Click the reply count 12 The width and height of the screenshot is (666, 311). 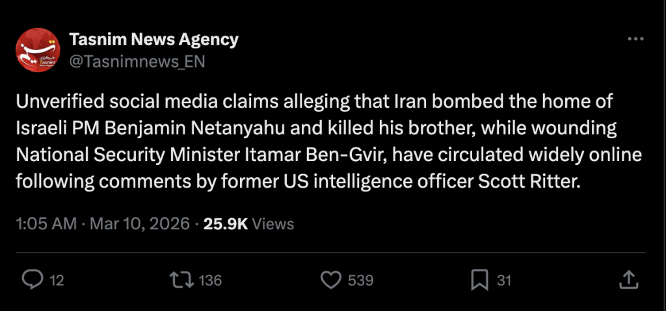(x=57, y=280)
